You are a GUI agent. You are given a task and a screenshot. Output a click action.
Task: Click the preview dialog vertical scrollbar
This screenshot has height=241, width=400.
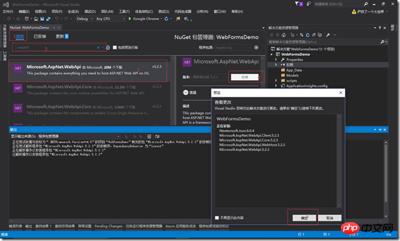click(339, 160)
